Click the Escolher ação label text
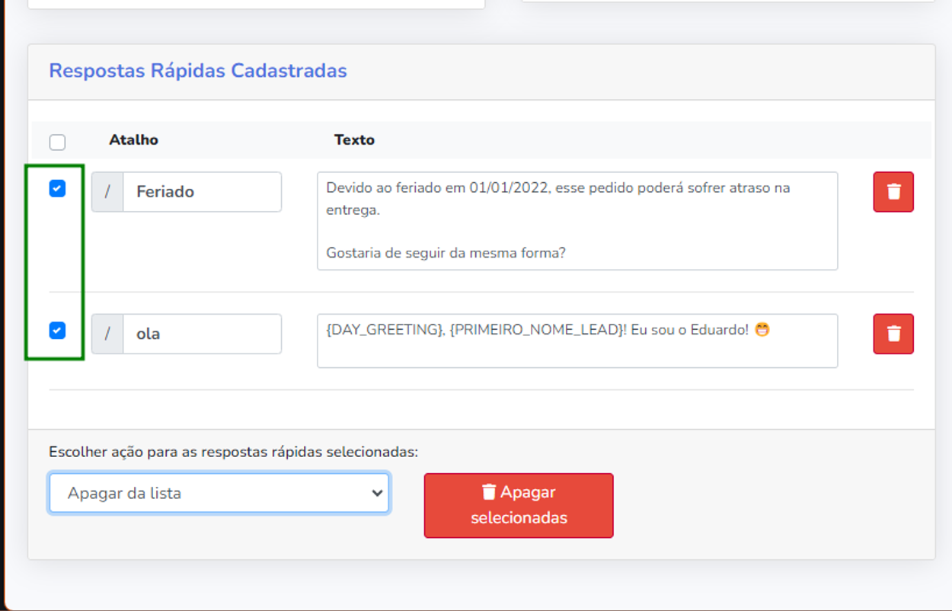The image size is (952, 611). coord(233,452)
